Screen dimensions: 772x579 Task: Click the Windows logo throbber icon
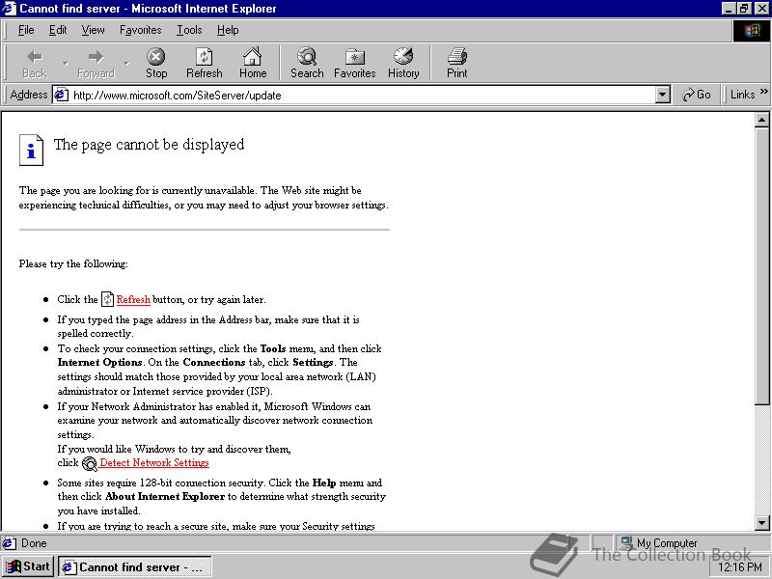(x=752, y=31)
